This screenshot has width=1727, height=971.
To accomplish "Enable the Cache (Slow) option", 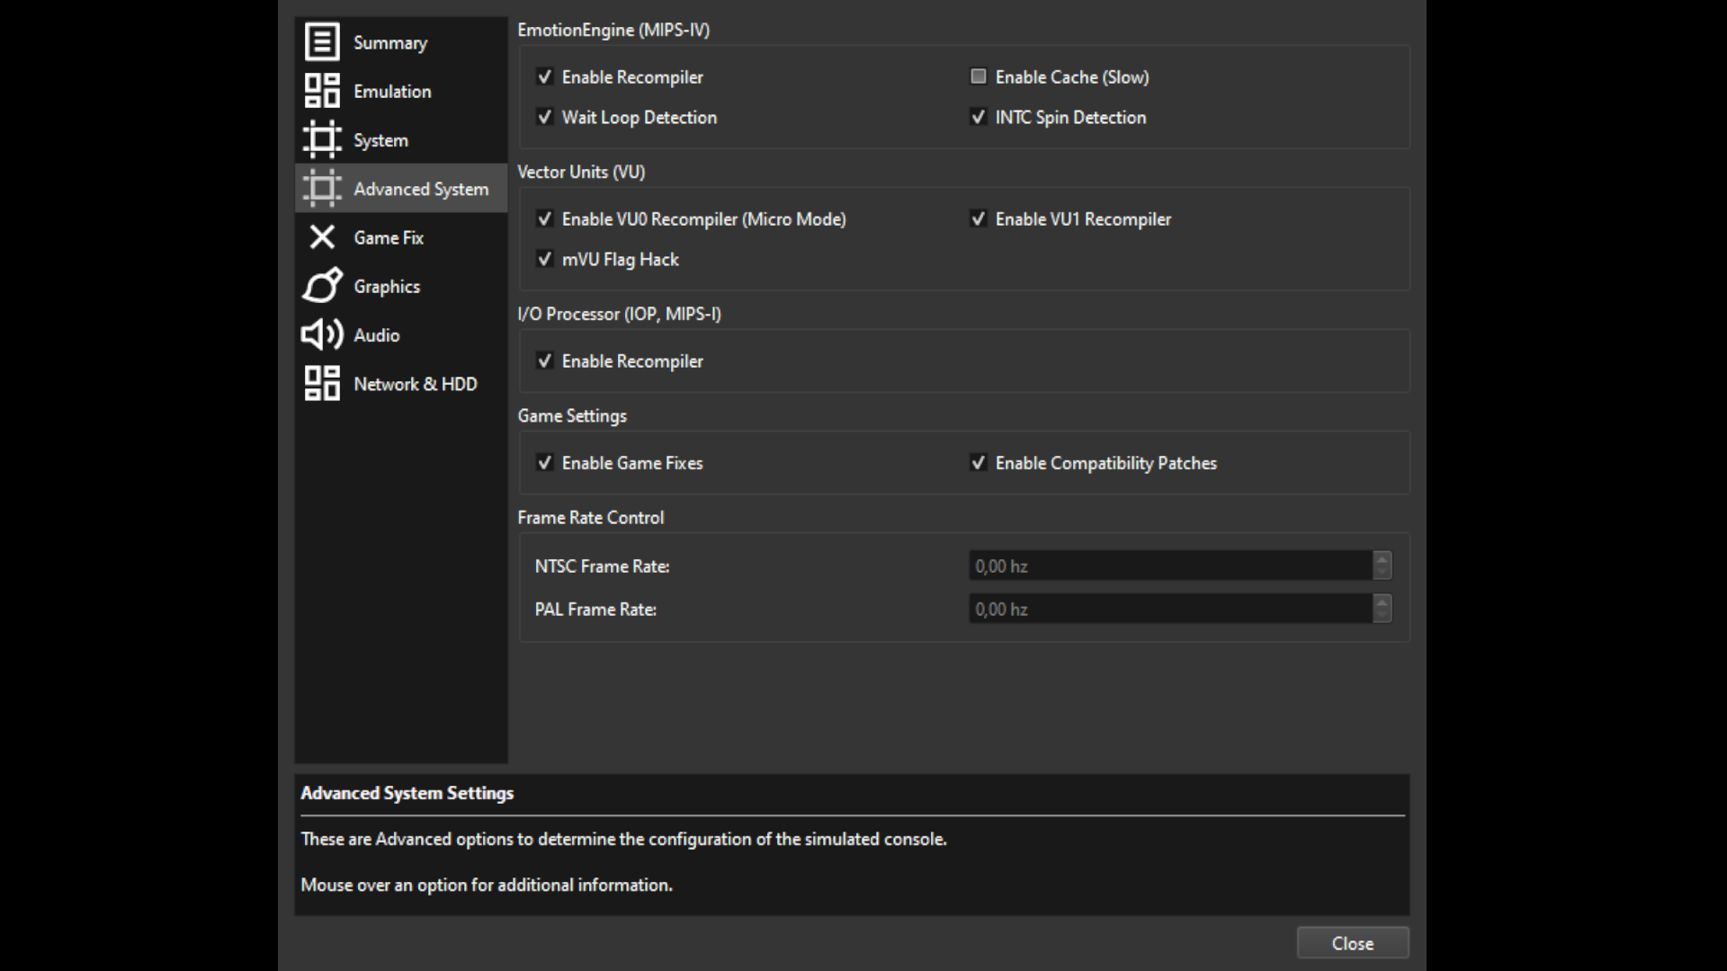I will pyautogui.click(x=978, y=76).
